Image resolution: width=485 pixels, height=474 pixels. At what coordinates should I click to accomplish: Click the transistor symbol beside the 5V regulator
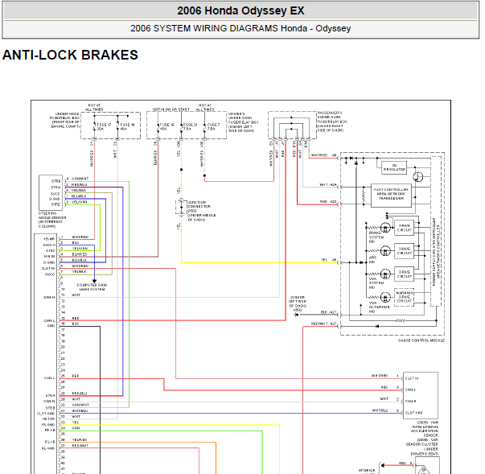click(x=417, y=177)
